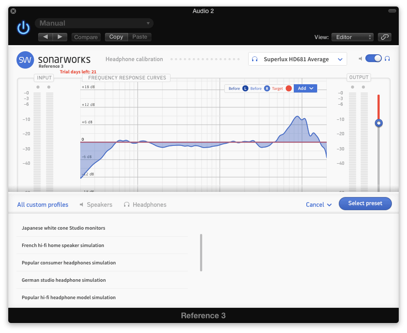Adjust the output gain slider handle
The height and width of the screenshot is (333, 407).
(x=379, y=123)
